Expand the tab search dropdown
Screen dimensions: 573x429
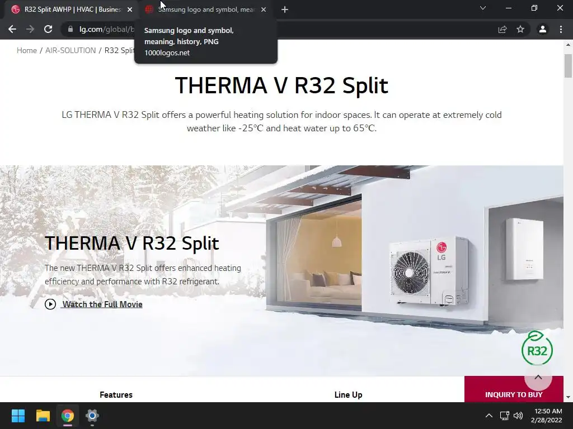click(x=483, y=8)
